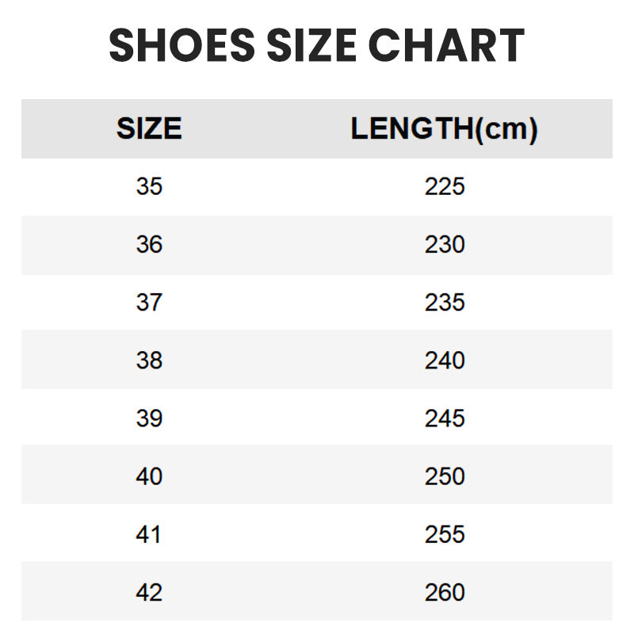Image resolution: width=634 pixels, height=634 pixels.
Task: Click the size 40 cell
Action: [149, 476]
